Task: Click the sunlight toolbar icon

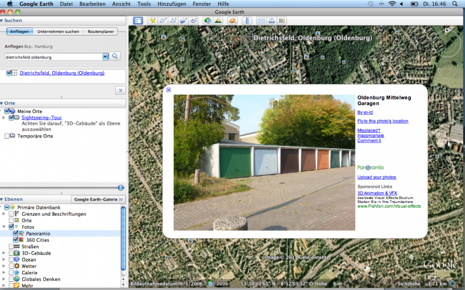Action: (x=218, y=21)
